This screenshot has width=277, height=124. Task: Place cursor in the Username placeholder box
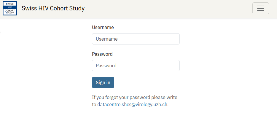[x=136, y=39]
